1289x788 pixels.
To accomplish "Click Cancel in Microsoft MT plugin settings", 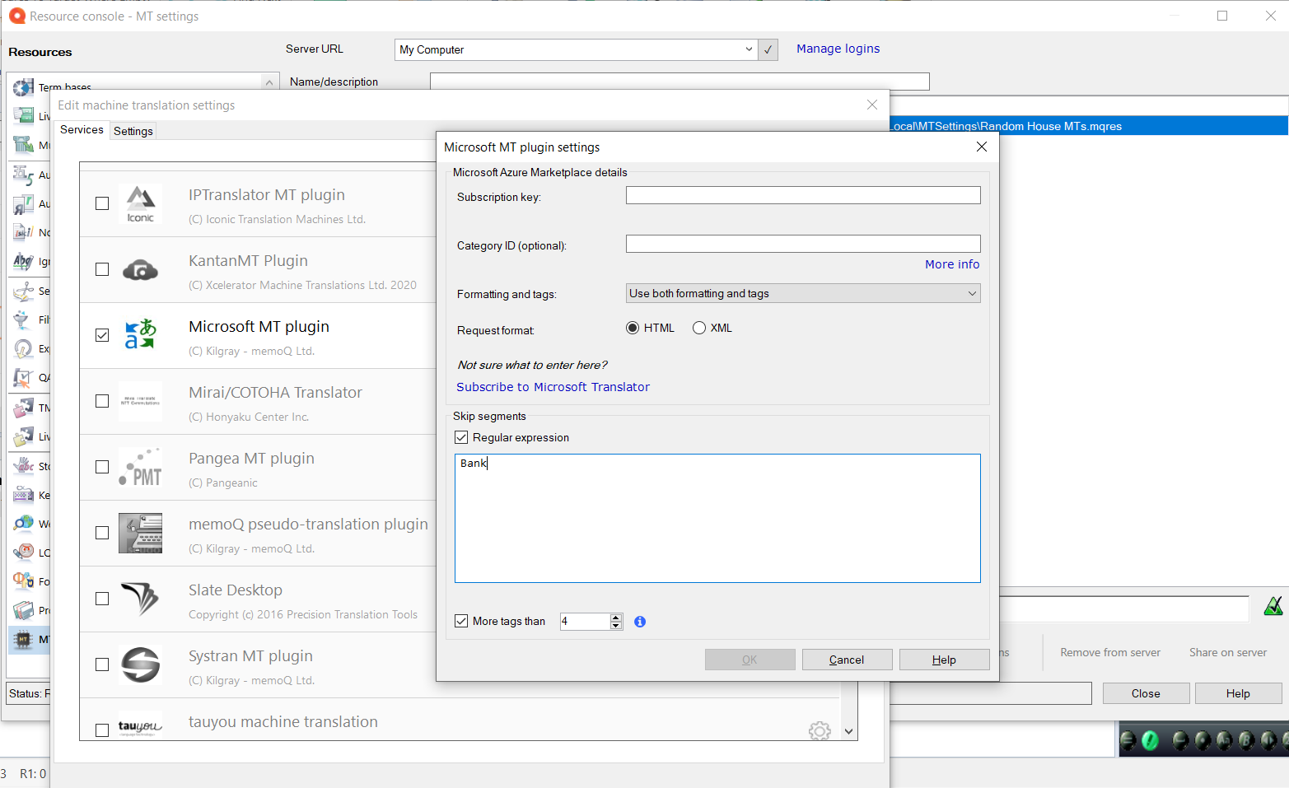I will pos(847,660).
